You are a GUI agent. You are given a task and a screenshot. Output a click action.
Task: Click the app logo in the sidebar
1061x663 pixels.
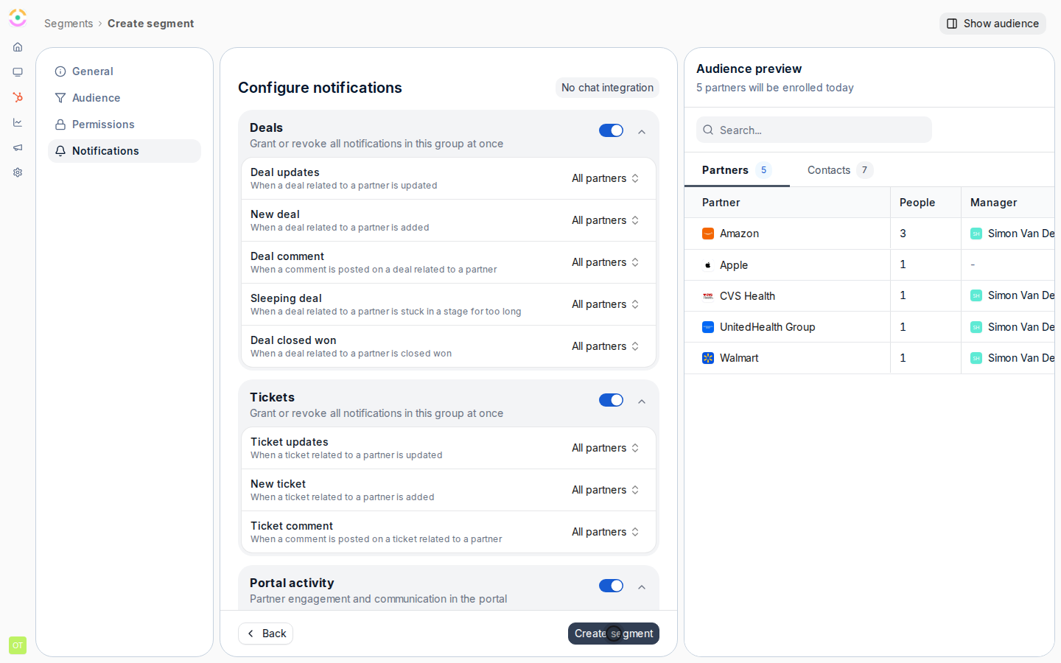[18, 18]
